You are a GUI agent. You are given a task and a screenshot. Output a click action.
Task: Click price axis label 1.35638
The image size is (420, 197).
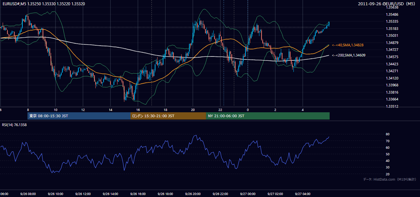click(x=392, y=7)
